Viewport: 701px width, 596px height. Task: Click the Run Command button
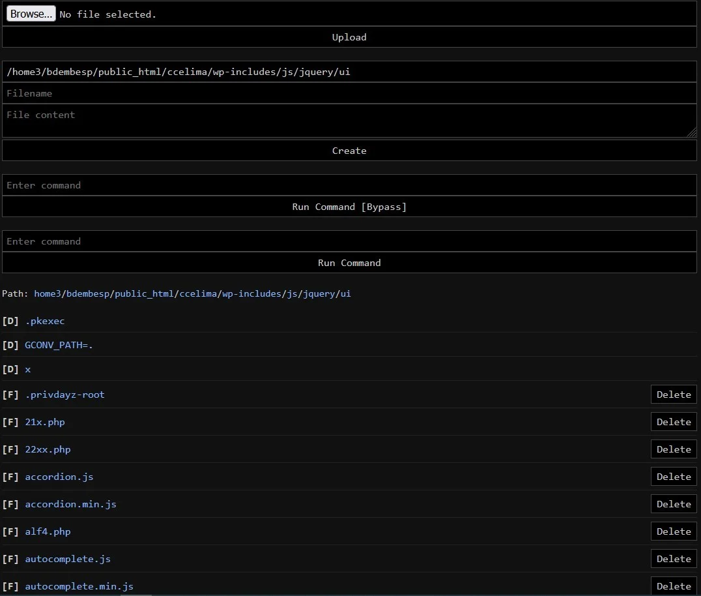coord(349,263)
